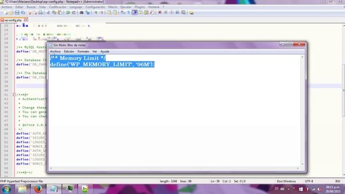Image resolution: width=345 pixels, height=194 pixels.
Task: Click the Replace toolbar icon
Action: (x=87, y=12)
